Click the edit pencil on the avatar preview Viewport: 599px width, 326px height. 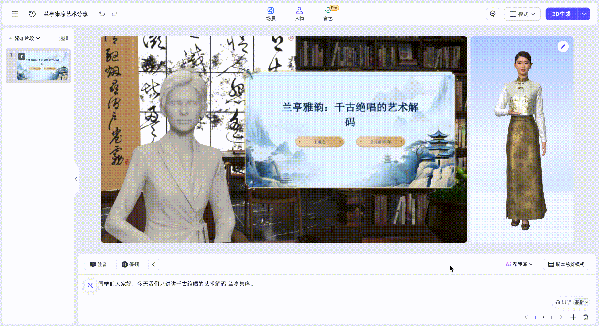tap(563, 46)
